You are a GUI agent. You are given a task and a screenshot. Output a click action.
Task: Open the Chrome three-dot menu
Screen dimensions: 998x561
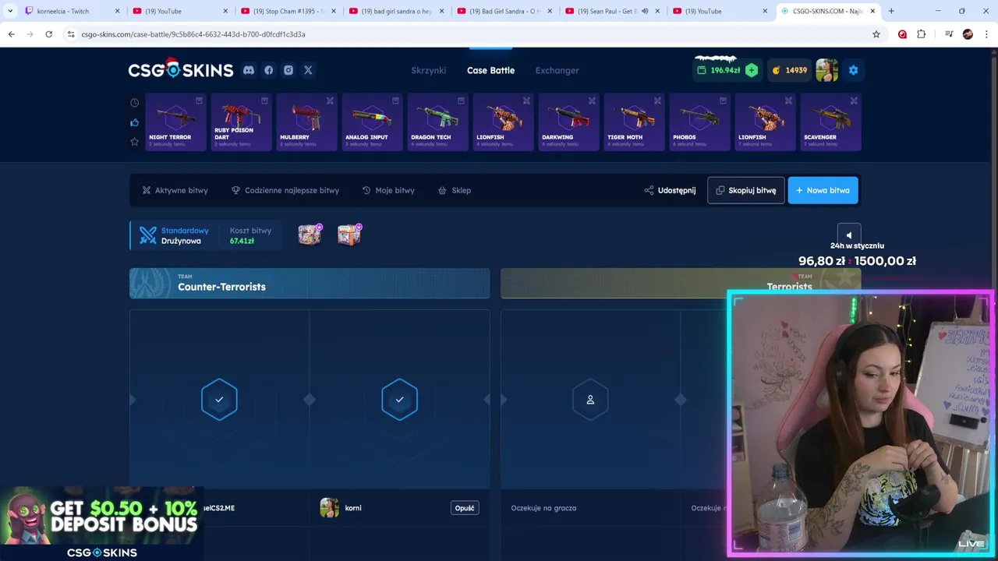[x=987, y=34]
